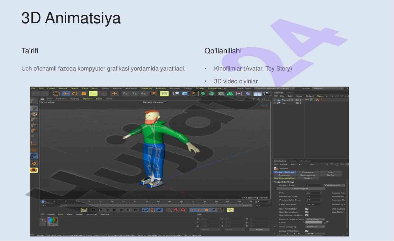This screenshot has width=394, height=241.
Task: Expand the Plane.015 tree item
Action: [274, 100]
